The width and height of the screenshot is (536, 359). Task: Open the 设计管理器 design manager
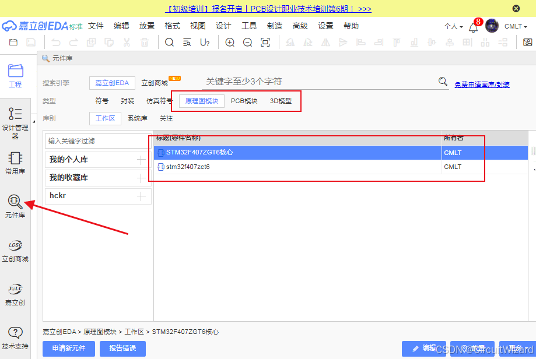point(15,123)
